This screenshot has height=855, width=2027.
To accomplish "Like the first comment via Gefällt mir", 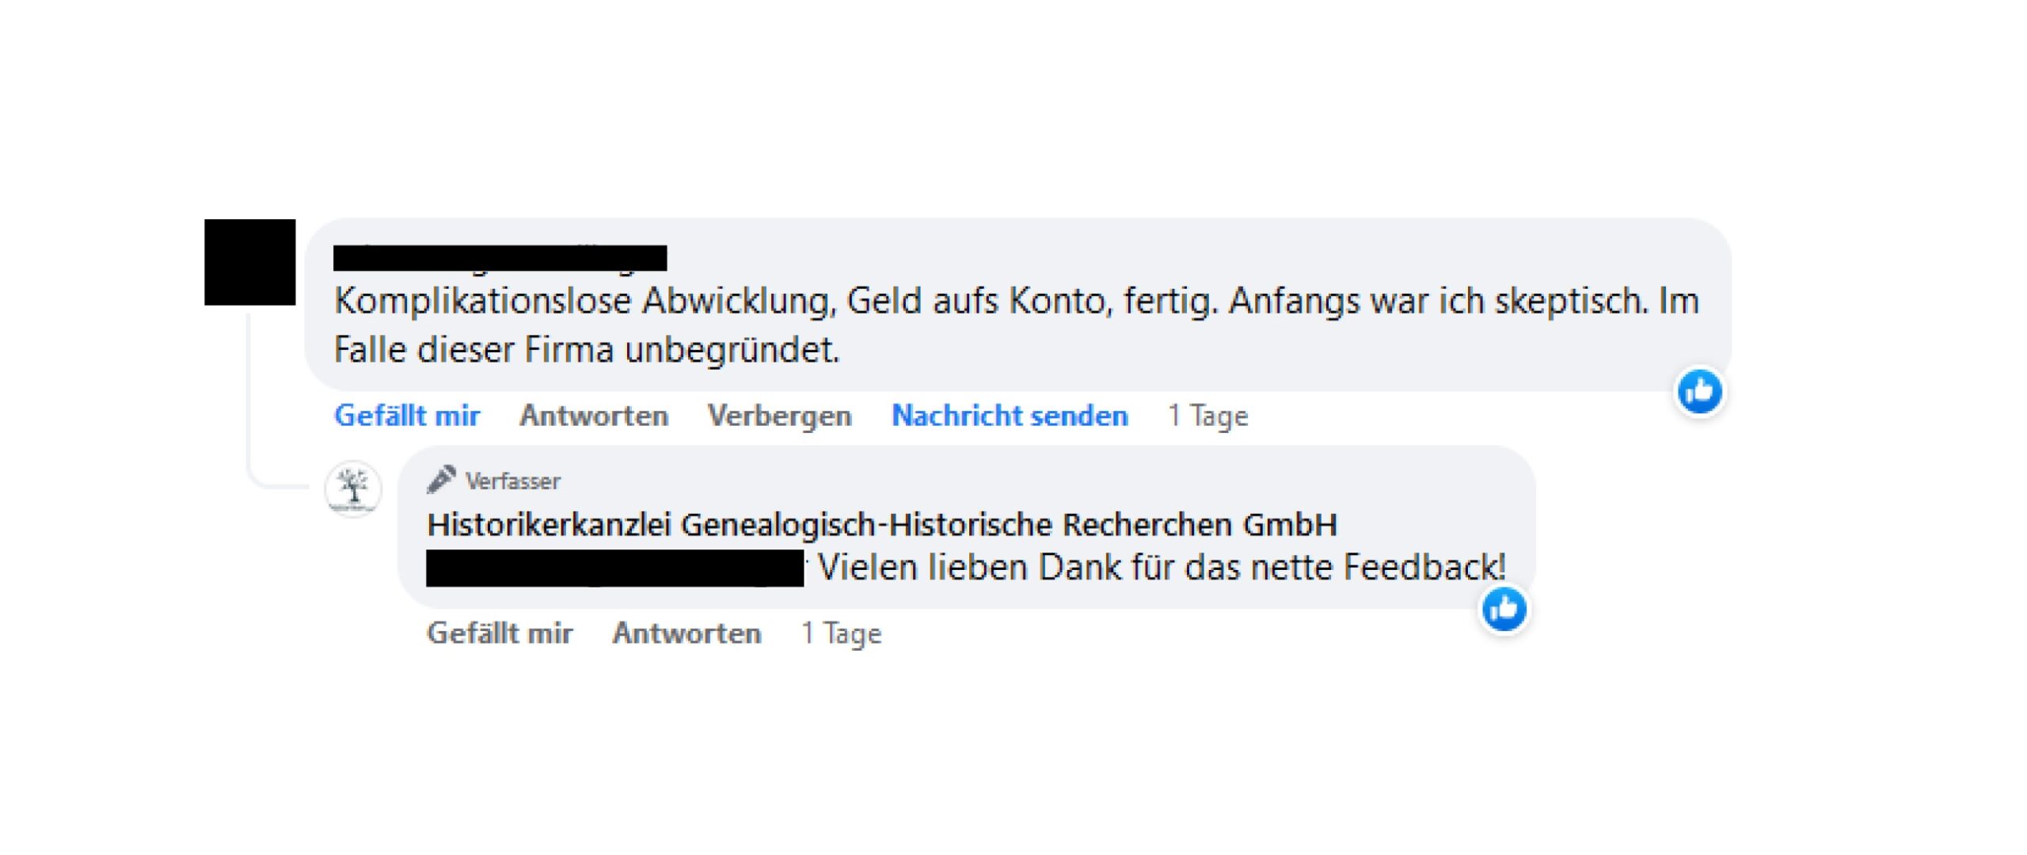I will click(407, 416).
